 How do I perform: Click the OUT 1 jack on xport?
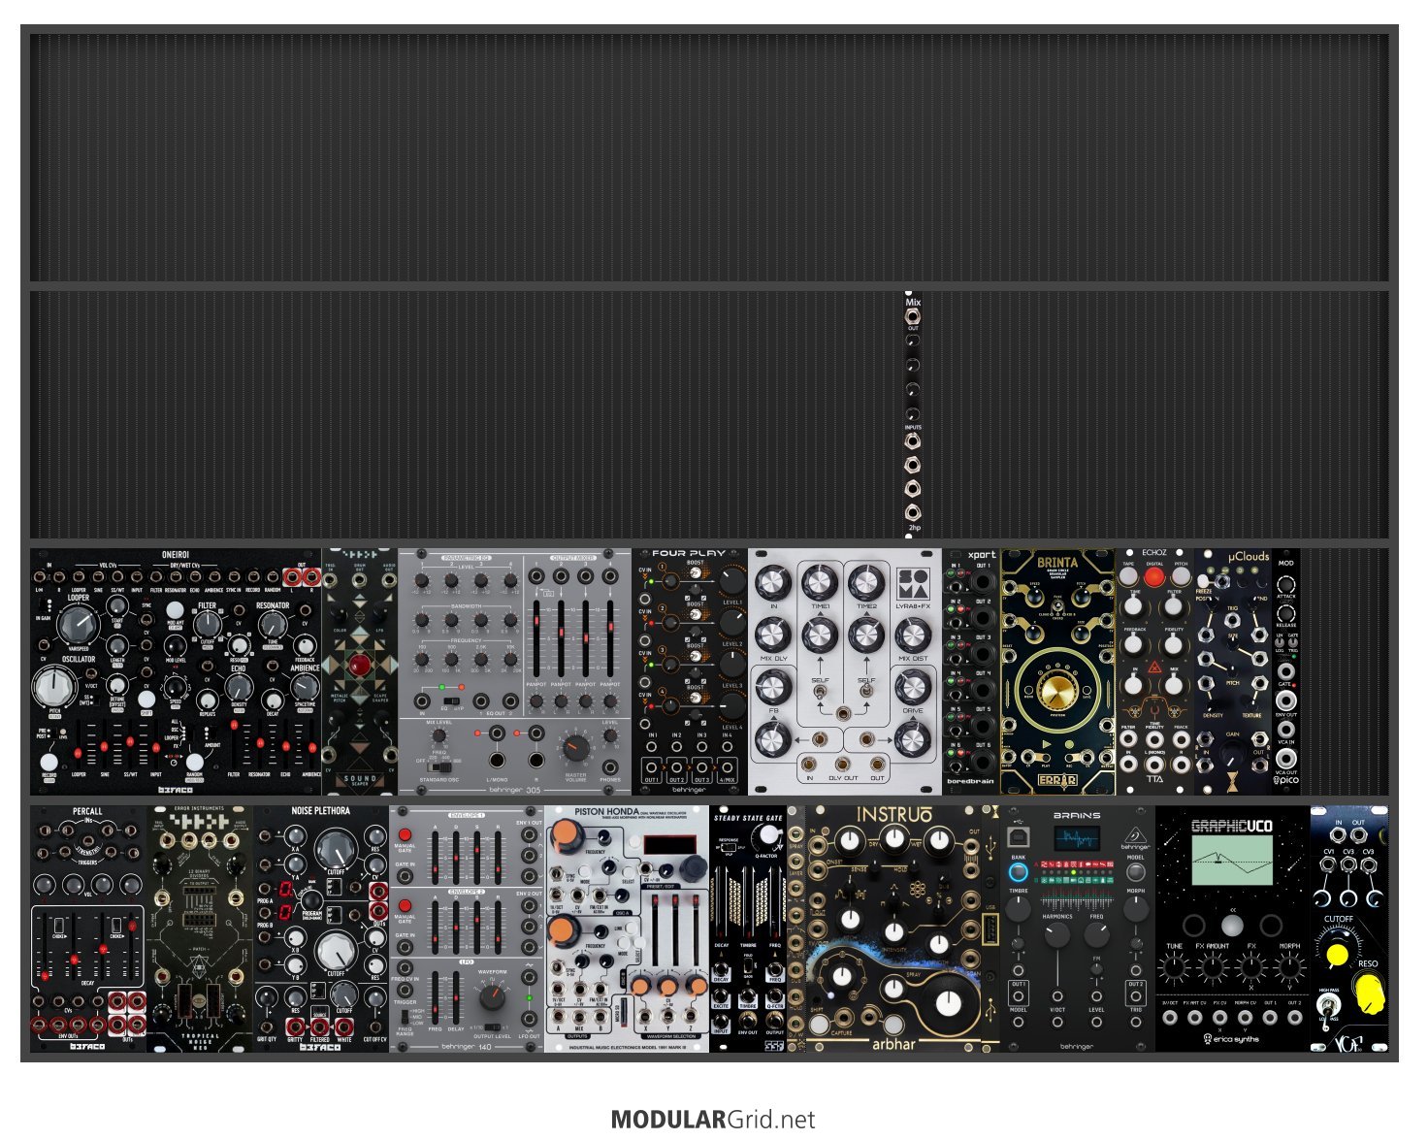coord(983,583)
